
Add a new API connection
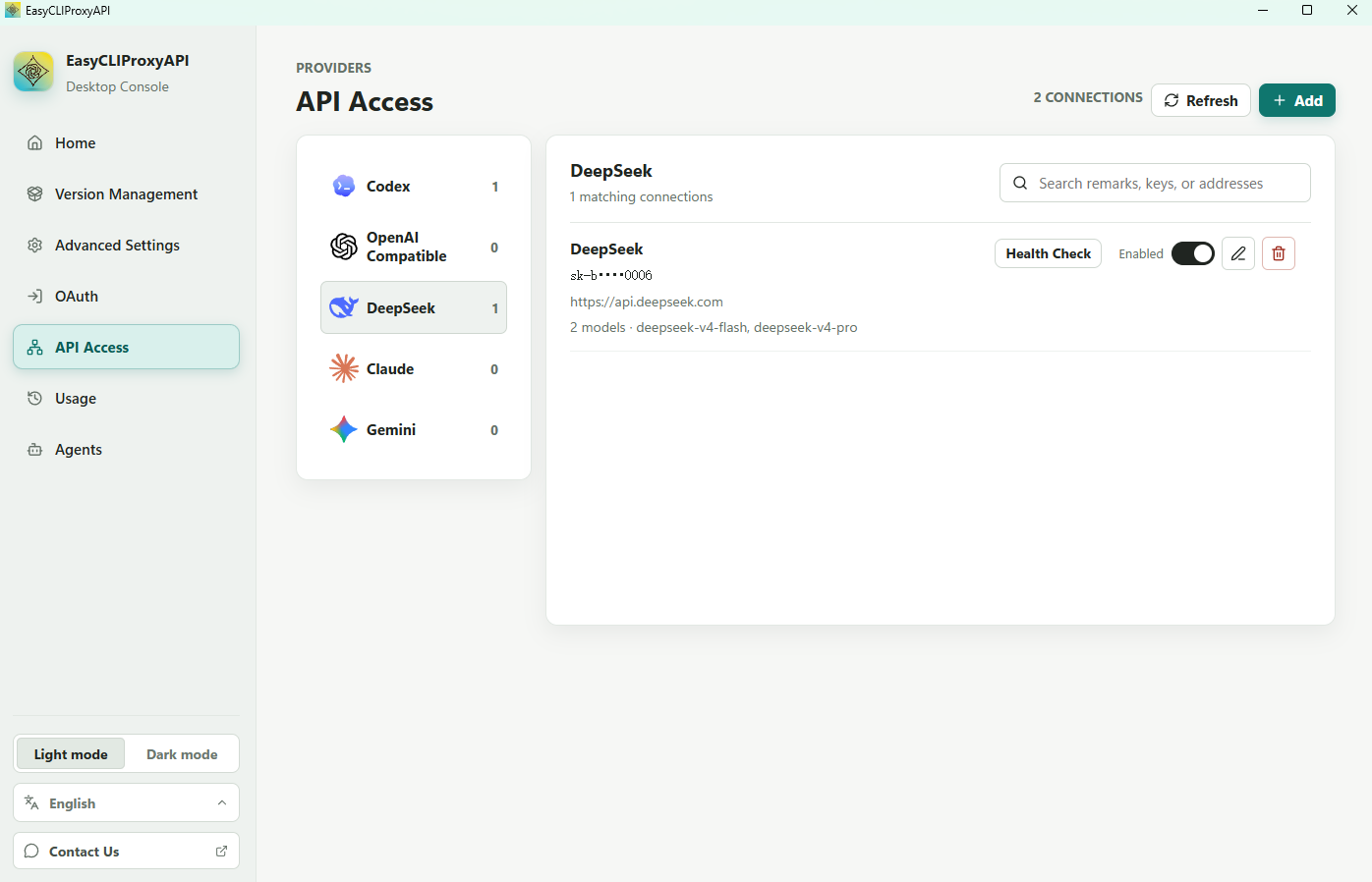coord(1297,100)
